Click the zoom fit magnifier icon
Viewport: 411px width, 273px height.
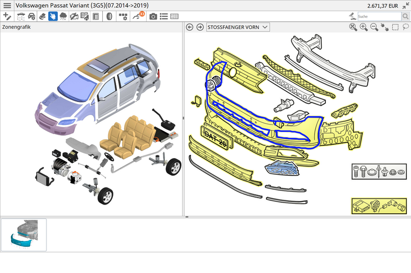click(353, 27)
